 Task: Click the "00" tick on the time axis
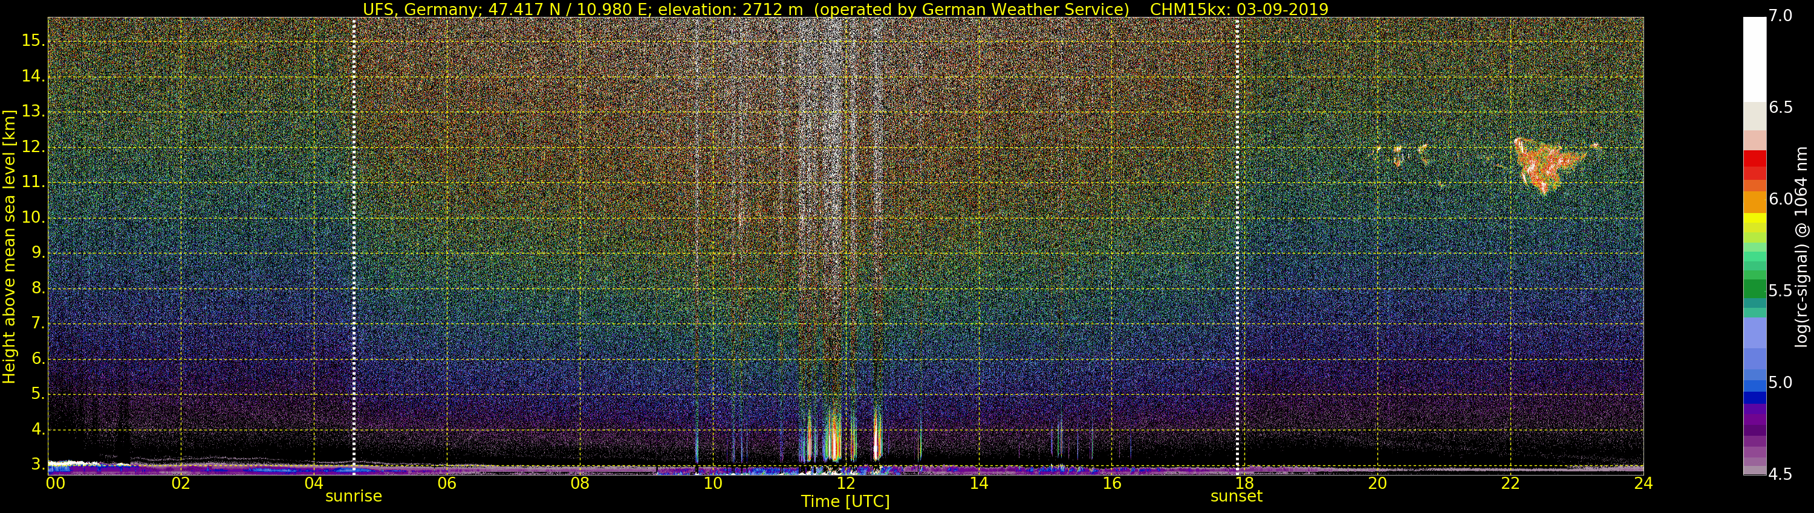point(55,483)
